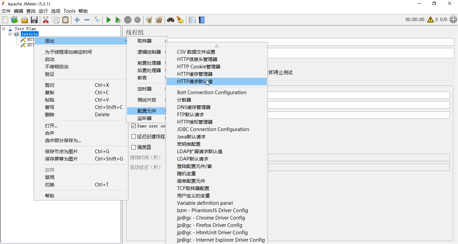Click 为子线程添加响应时间 menu entry
Viewport: 458px width, 244px height.
[81, 52]
